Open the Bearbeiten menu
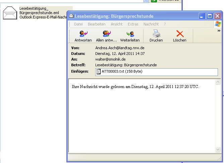 [x=97, y=24]
